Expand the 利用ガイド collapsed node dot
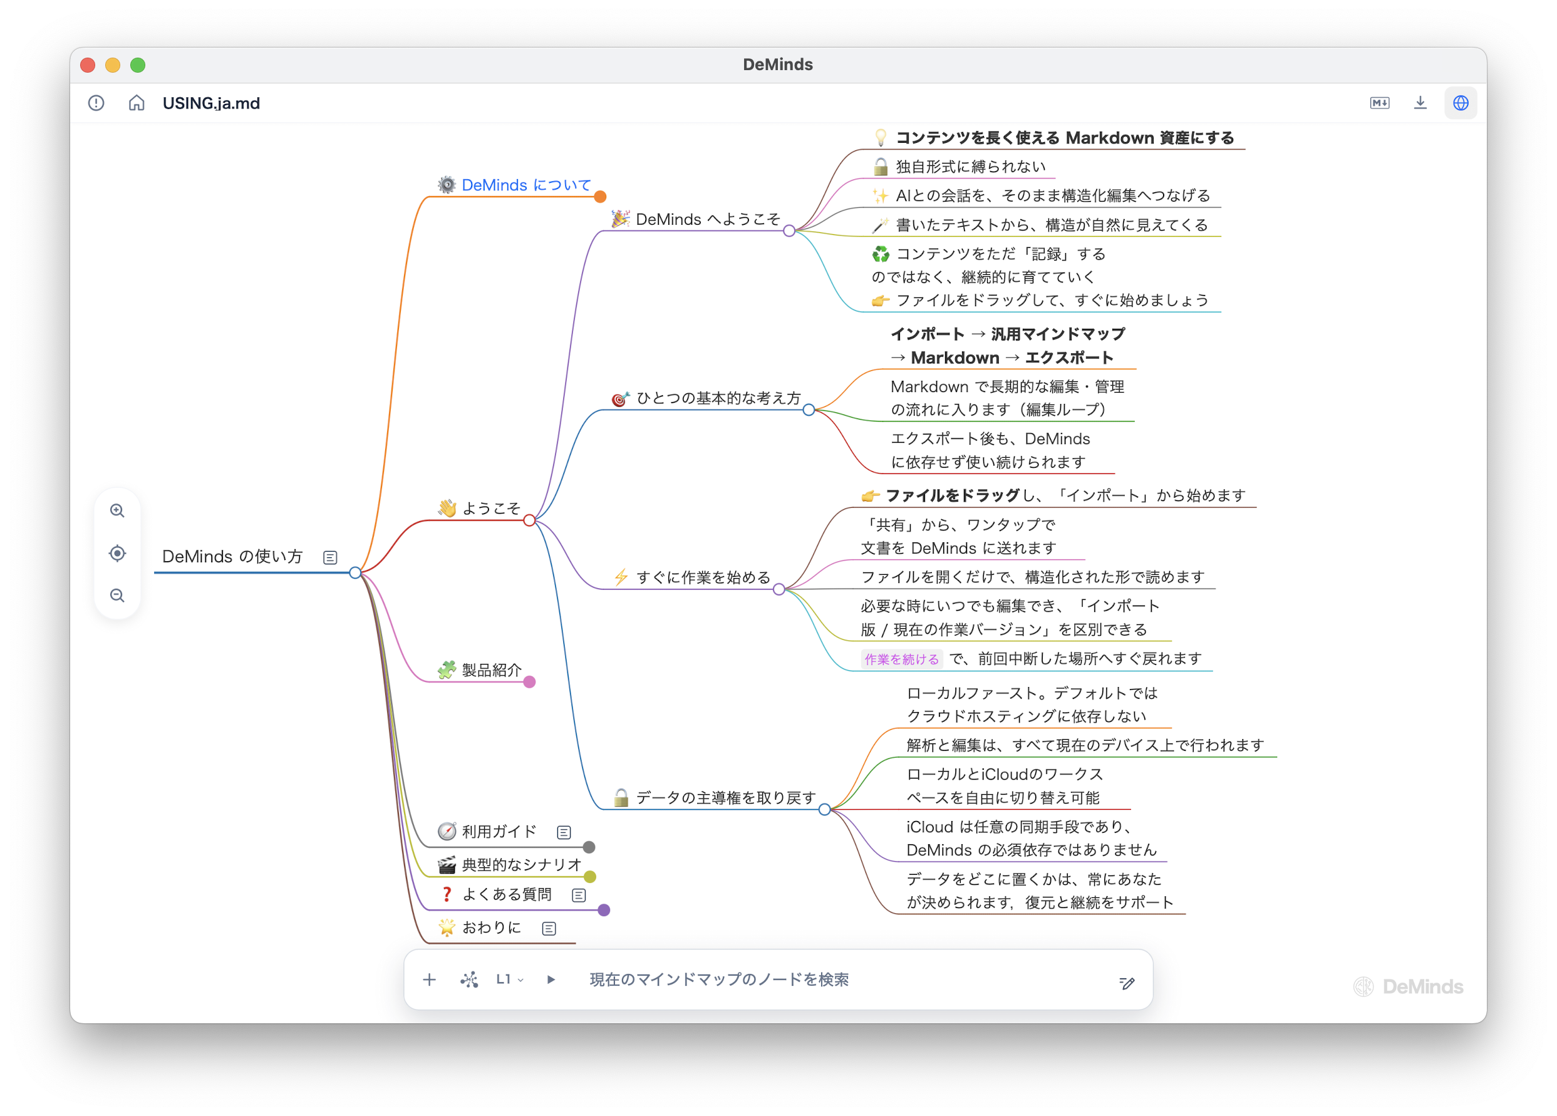 click(x=589, y=847)
